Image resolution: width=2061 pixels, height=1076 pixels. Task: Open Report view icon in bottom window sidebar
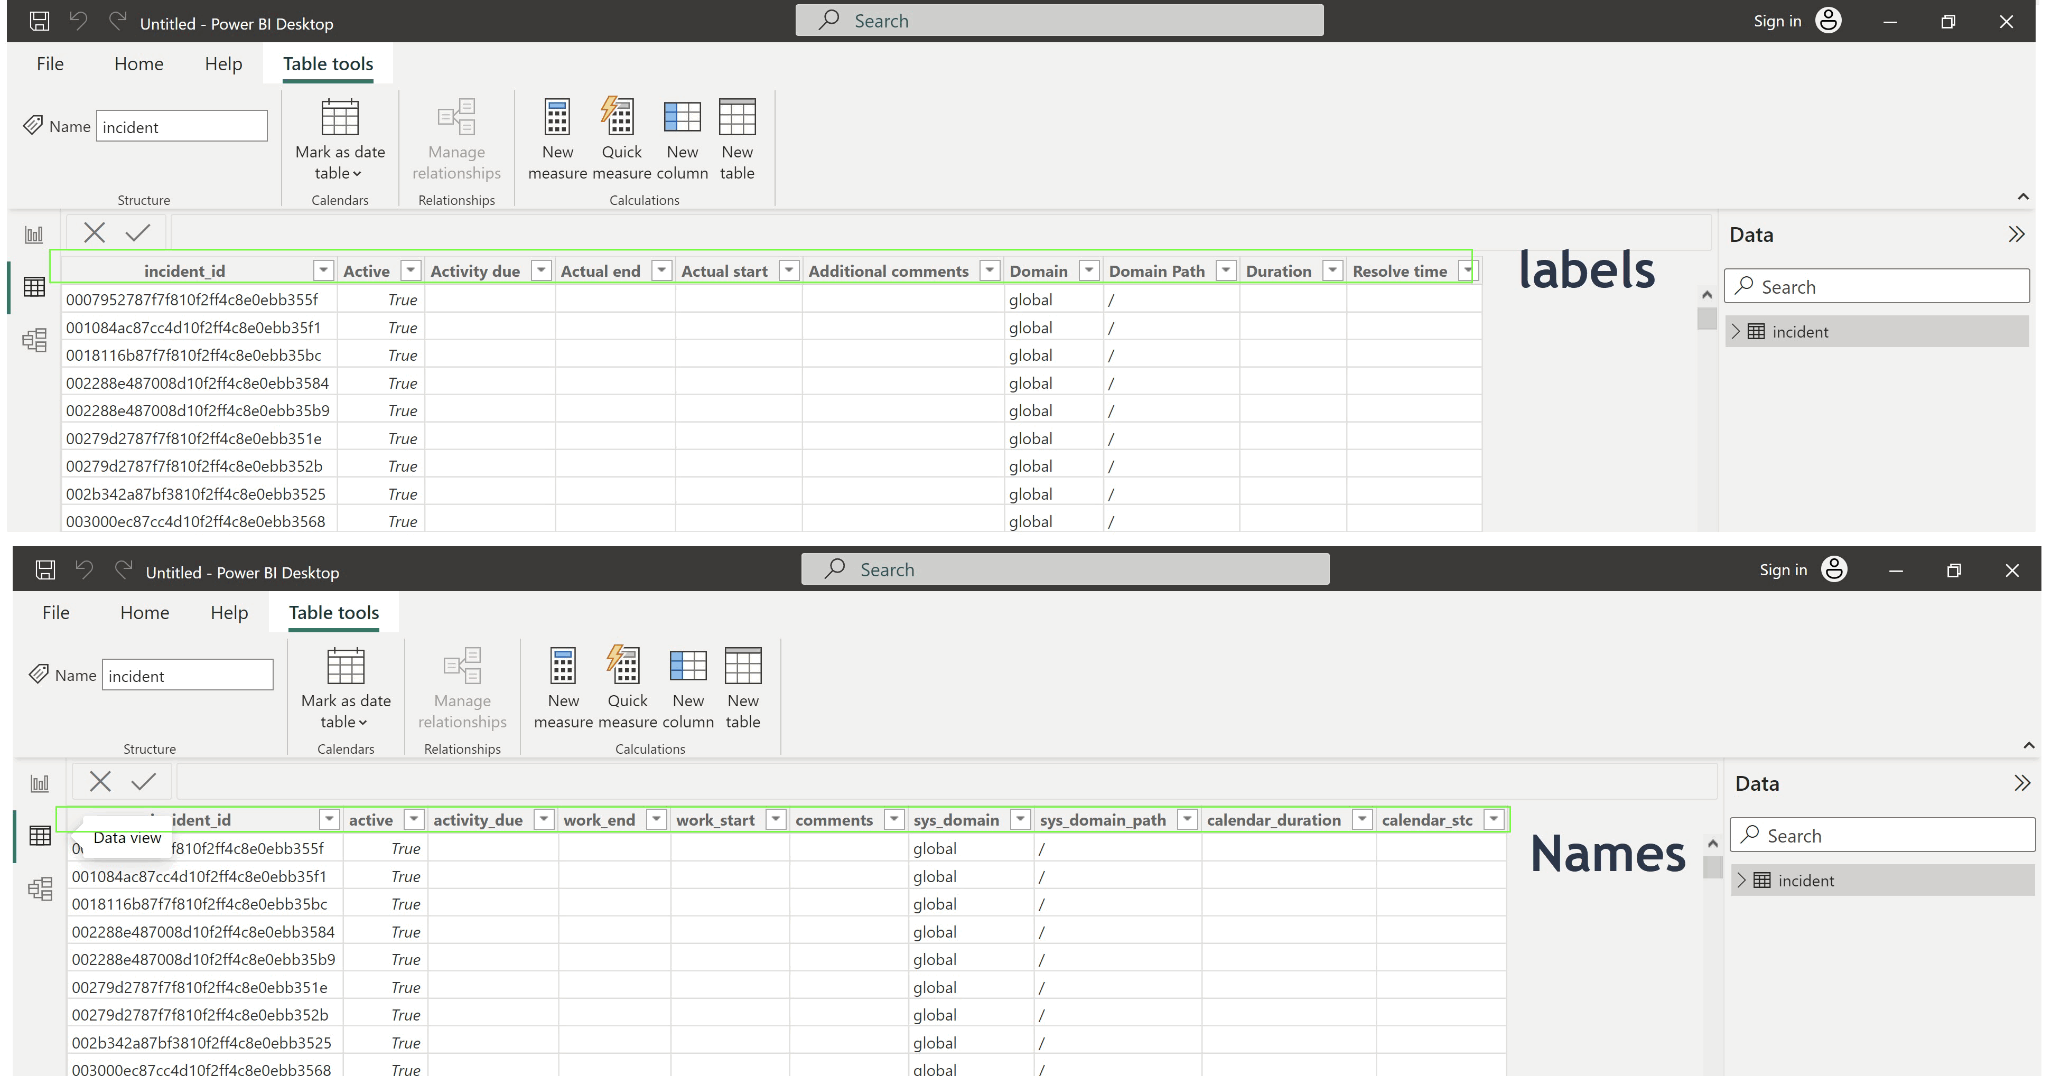point(39,783)
